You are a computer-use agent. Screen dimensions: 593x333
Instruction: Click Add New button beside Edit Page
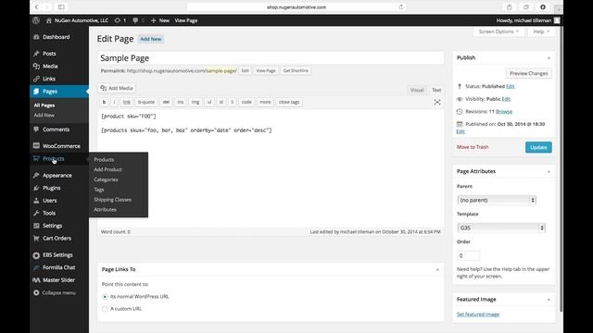click(x=150, y=39)
